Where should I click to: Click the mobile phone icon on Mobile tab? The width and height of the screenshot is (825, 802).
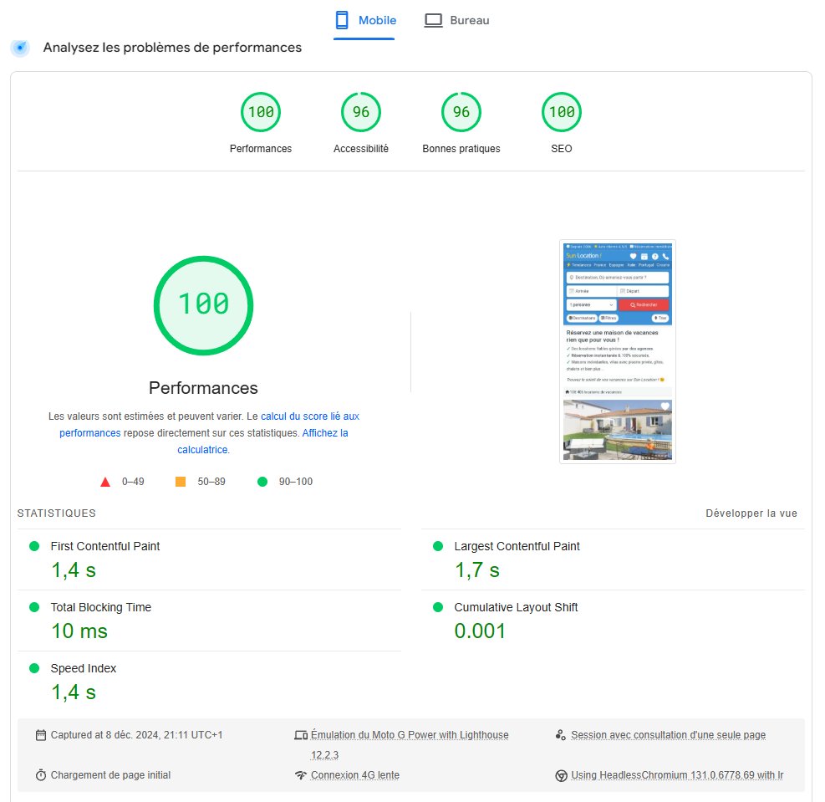tap(341, 18)
